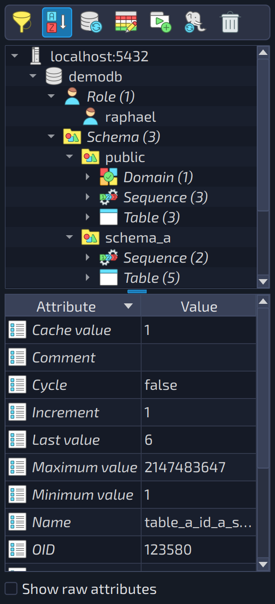The image size is (275, 604).
Task: Click the Role (1) user icon
Action: (72, 97)
